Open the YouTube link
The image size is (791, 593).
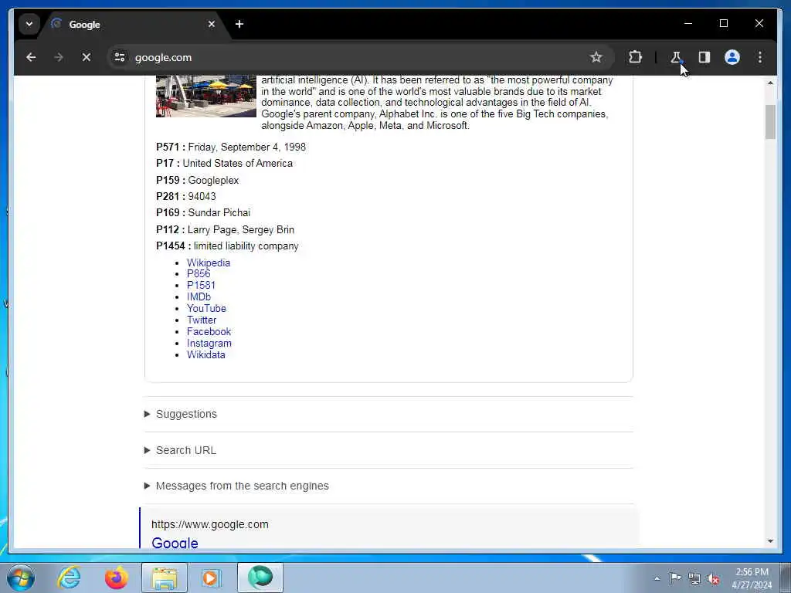[x=206, y=309]
